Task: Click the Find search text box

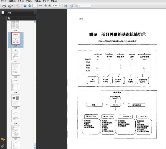Action: (83, 6)
